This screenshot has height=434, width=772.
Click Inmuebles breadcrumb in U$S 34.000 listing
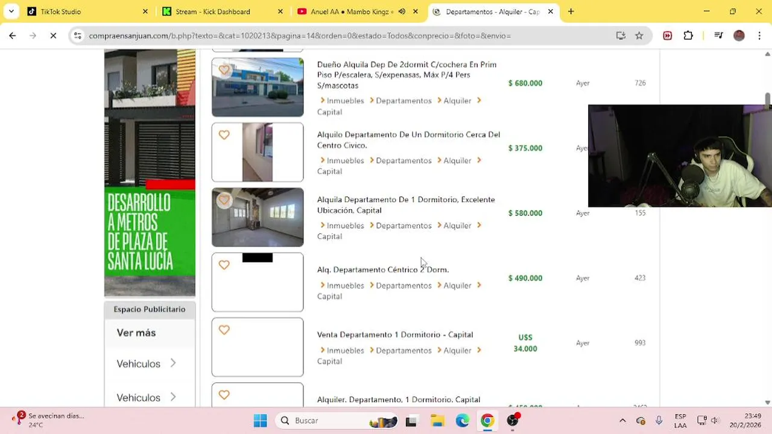(x=345, y=350)
